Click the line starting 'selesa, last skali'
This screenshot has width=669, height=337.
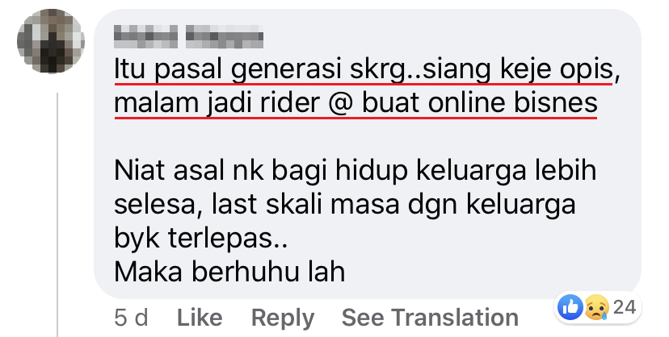(x=345, y=204)
